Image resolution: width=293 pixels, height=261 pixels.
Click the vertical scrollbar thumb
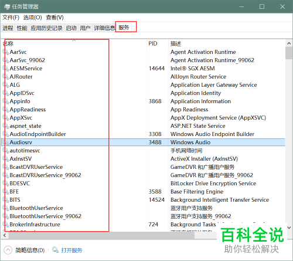[289, 53]
